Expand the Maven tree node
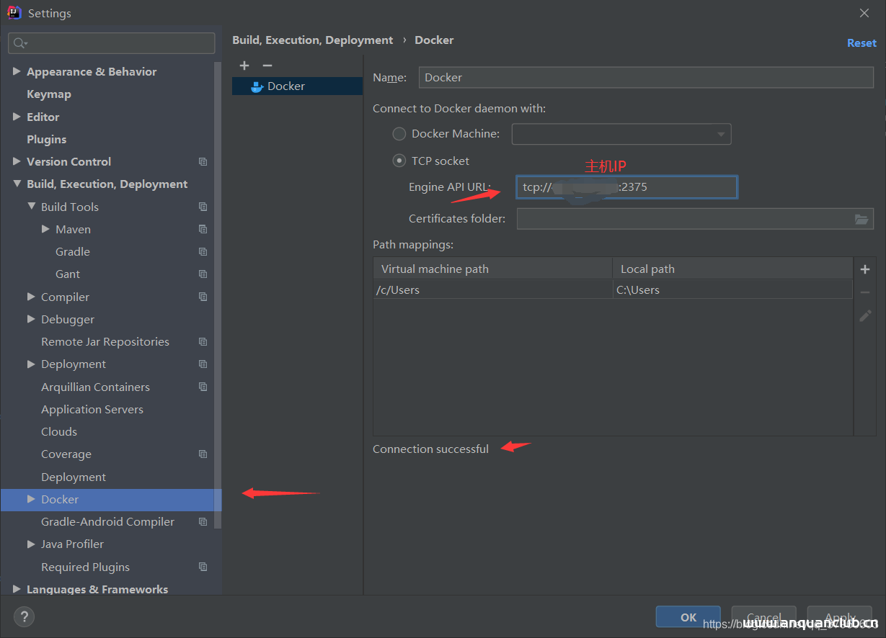This screenshot has width=886, height=638. (x=45, y=229)
